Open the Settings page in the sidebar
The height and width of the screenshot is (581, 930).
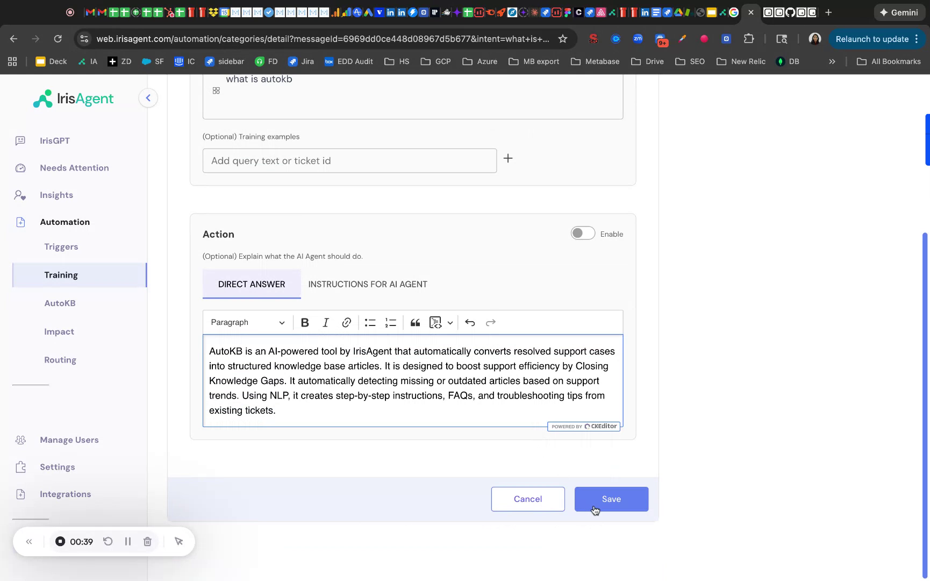point(58,467)
